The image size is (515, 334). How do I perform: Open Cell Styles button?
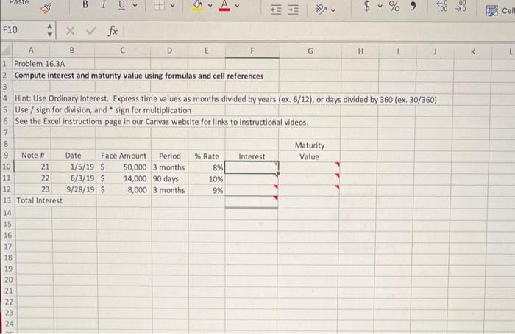(x=500, y=11)
